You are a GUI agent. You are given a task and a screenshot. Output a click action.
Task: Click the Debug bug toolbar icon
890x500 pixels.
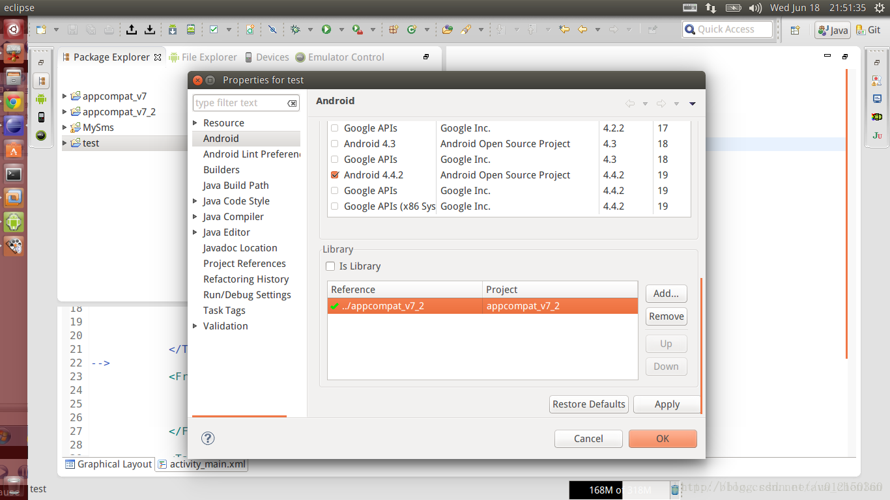click(295, 29)
